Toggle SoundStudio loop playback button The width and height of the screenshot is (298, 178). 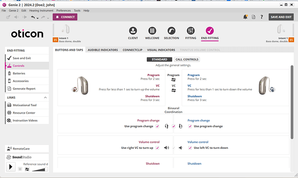[x=27, y=169]
